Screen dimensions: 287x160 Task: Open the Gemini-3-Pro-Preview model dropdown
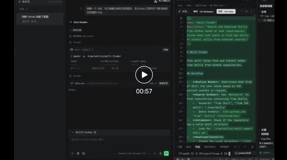[134, 153]
